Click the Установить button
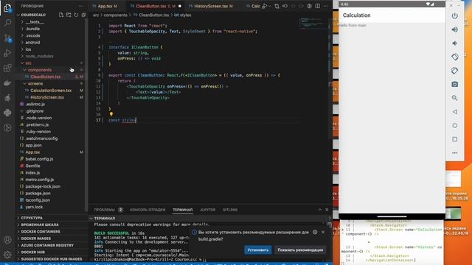Screen dimensions: 472x265 click(257, 250)
